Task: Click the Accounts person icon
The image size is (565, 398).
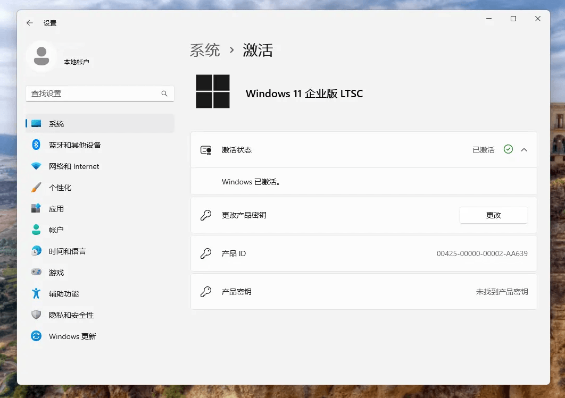Action: coord(36,230)
